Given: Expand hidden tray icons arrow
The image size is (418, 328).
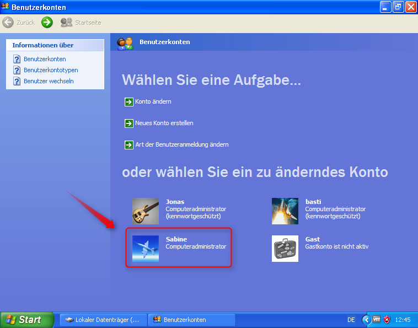Looking at the screenshot, I should 367,320.
